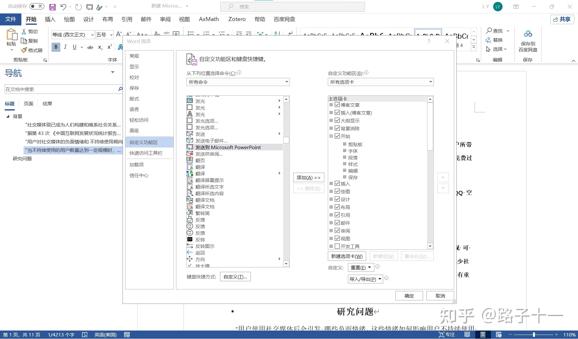Toggle Bold formatting button
The width and height of the screenshot is (578, 339).
(x=56, y=47)
